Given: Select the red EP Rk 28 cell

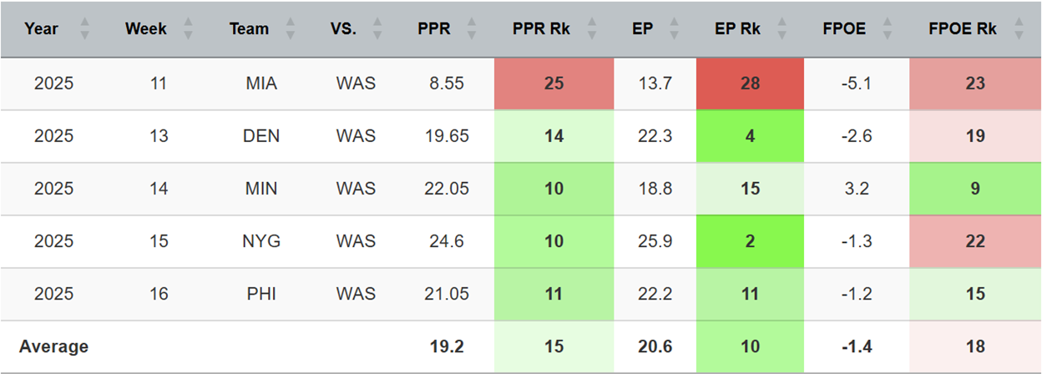Looking at the screenshot, I should point(750,83).
